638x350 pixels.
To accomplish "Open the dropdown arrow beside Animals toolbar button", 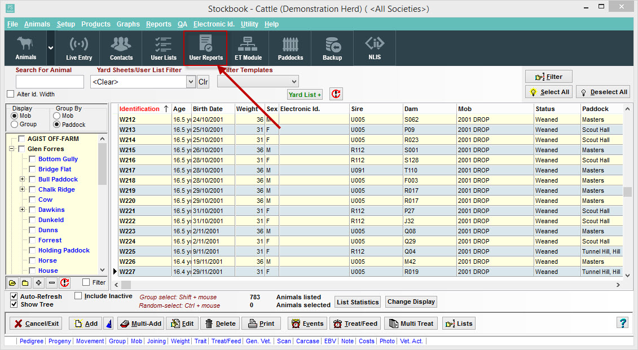I will coord(50,48).
